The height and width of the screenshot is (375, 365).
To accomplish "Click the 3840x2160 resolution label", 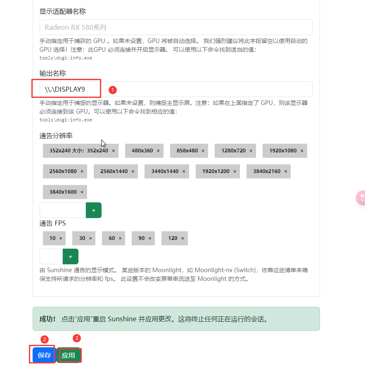I will [x=267, y=171].
